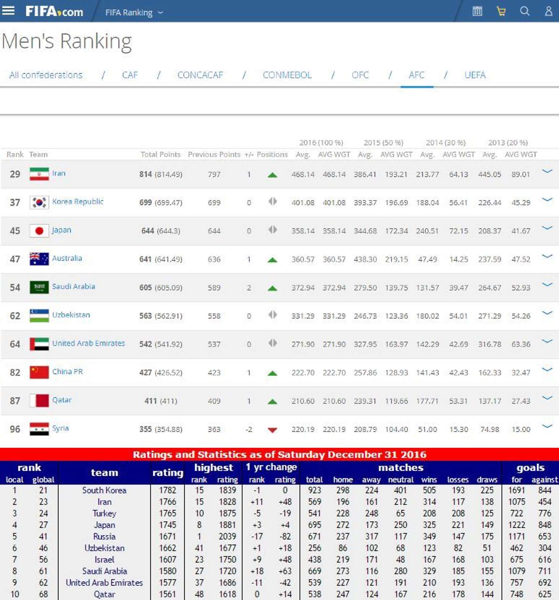Click the Saudi Arabia flag icon

(x=39, y=287)
